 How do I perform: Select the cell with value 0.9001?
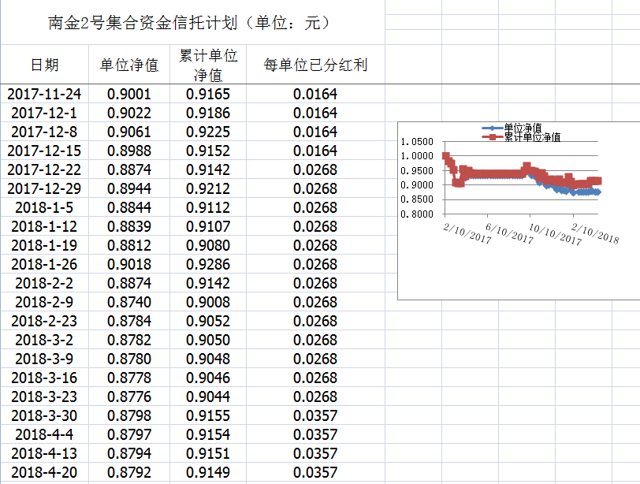click(x=129, y=94)
